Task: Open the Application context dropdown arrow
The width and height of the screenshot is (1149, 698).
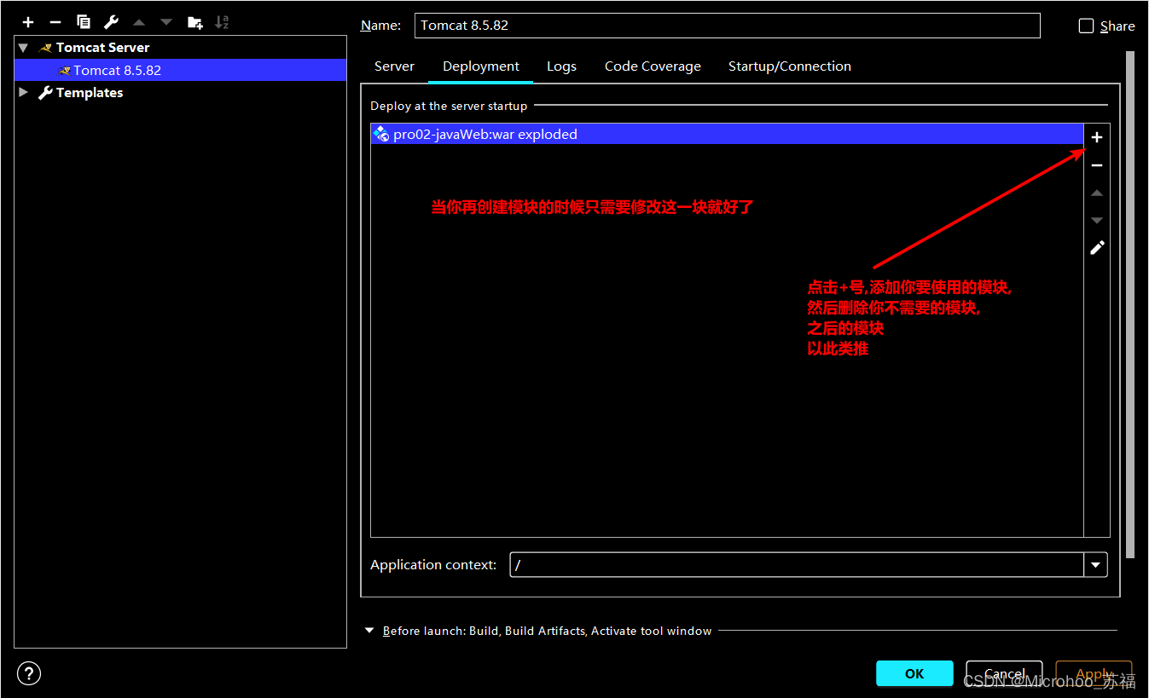Action: tap(1095, 564)
